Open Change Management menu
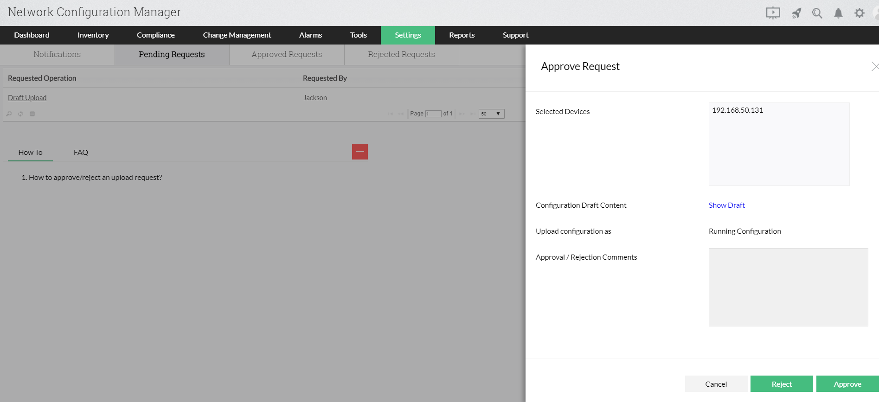879x402 pixels. (237, 35)
